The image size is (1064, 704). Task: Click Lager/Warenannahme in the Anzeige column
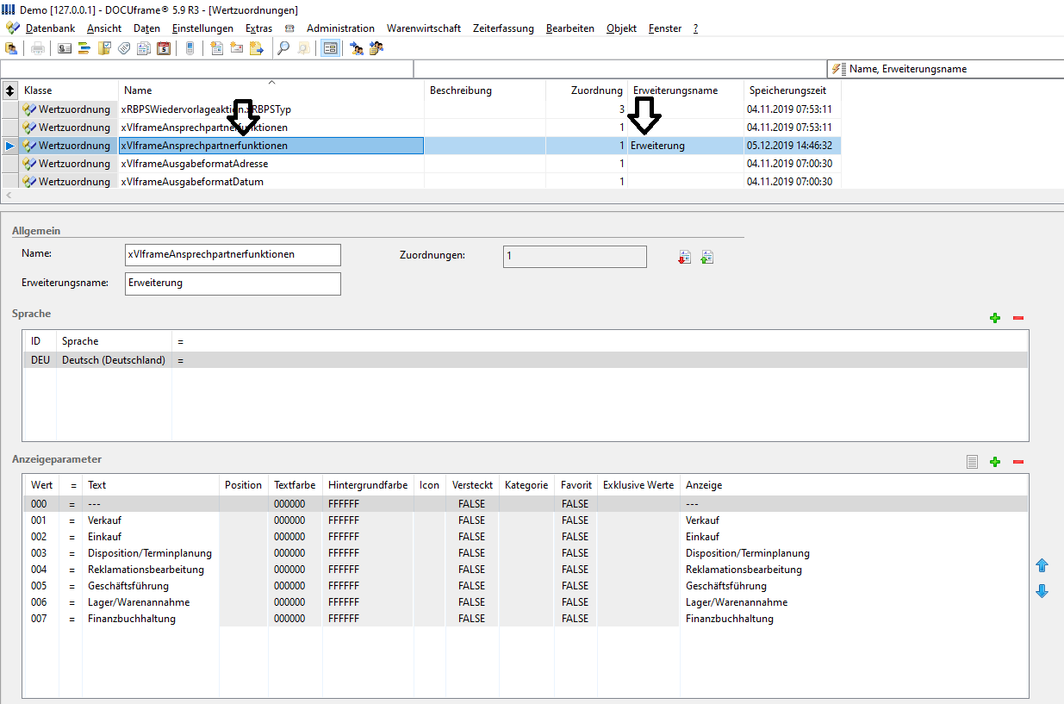click(x=737, y=602)
